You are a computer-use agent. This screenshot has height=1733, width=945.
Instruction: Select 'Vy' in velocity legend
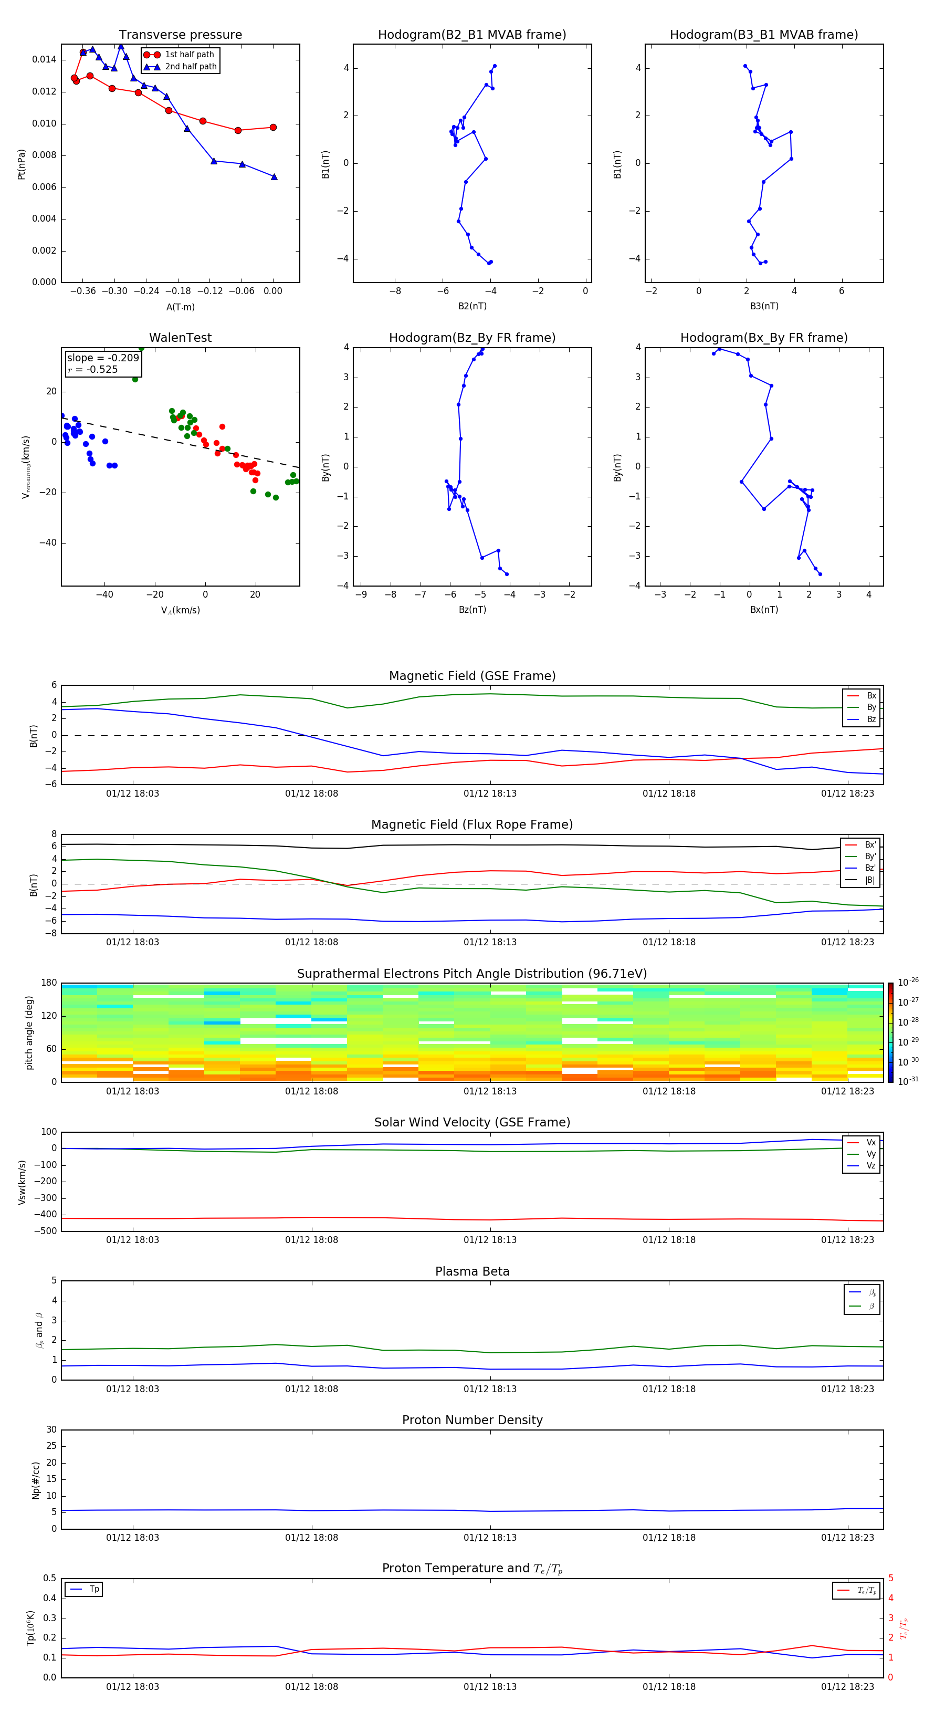pos(862,1154)
